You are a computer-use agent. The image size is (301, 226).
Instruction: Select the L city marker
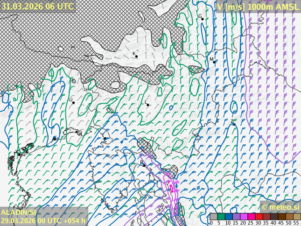point(148,105)
